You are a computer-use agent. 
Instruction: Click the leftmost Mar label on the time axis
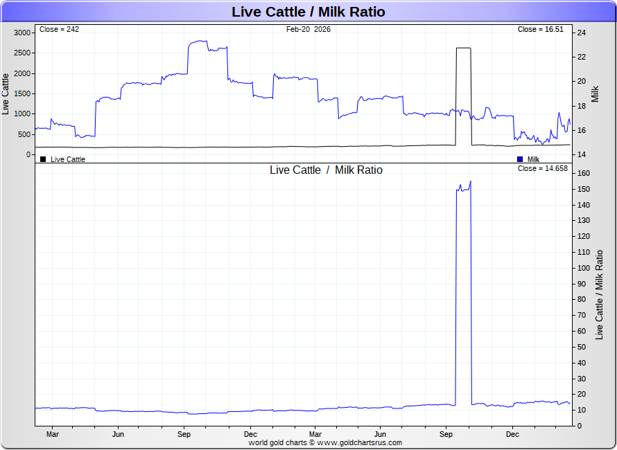pyautogui.click(x=53, y=434)
